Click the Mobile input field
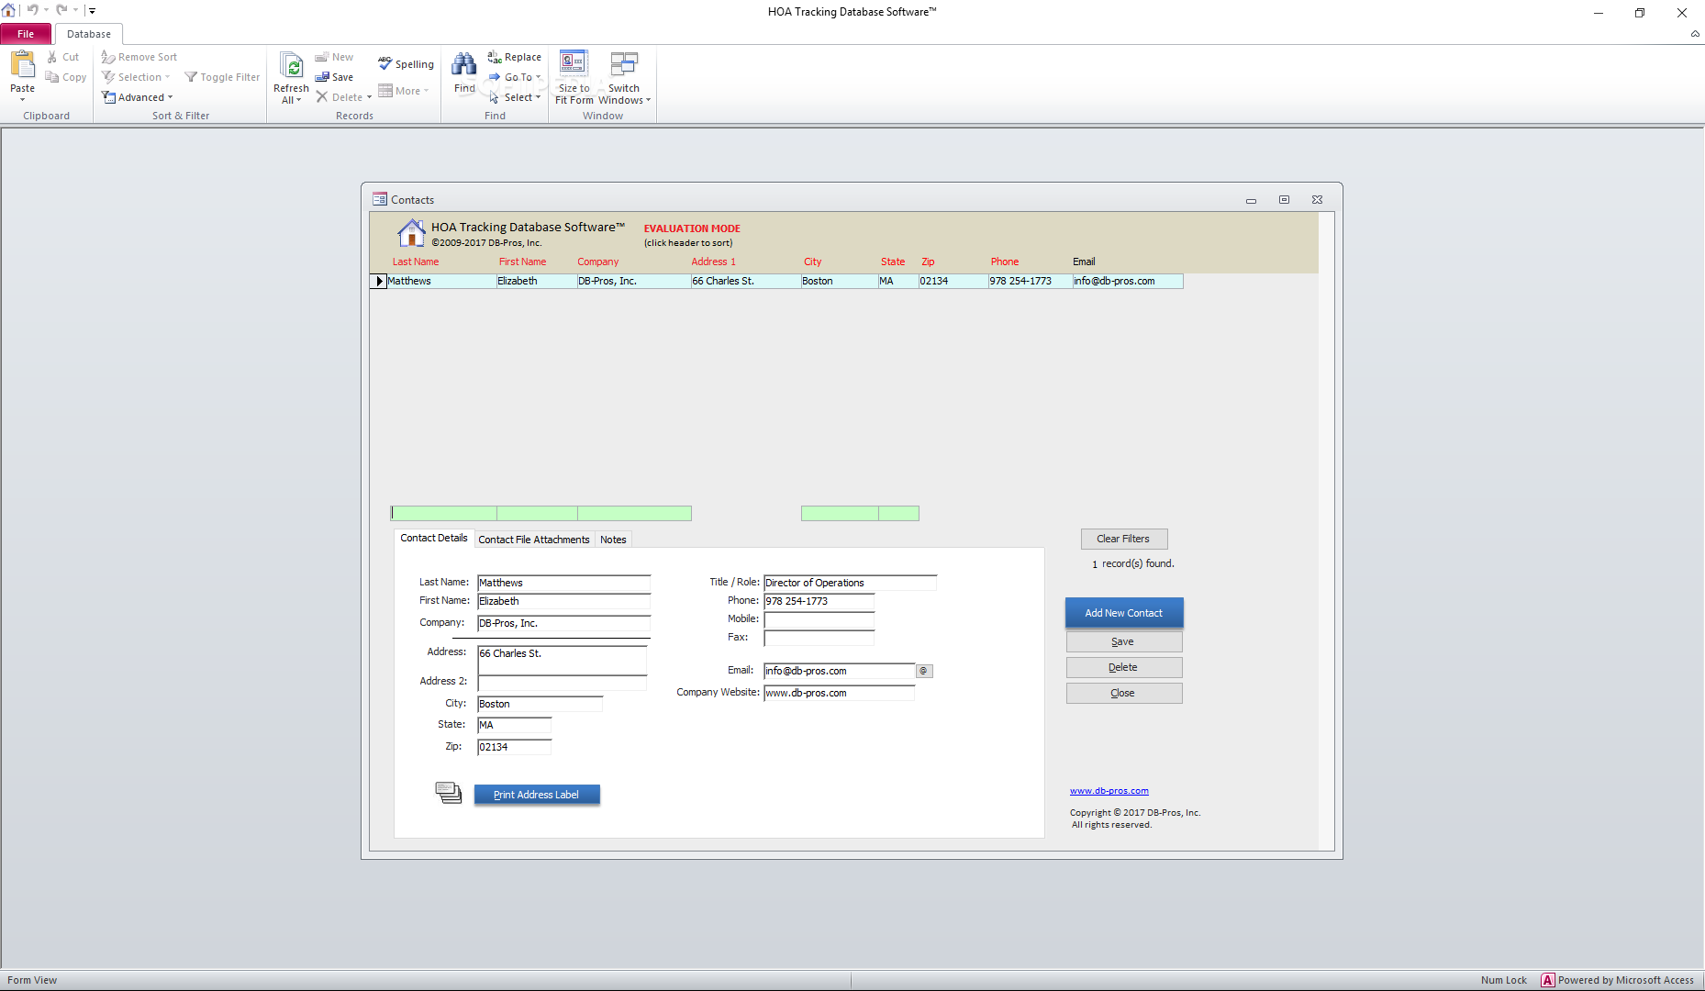Screen dimensions: 1705x991 [819, 619]
